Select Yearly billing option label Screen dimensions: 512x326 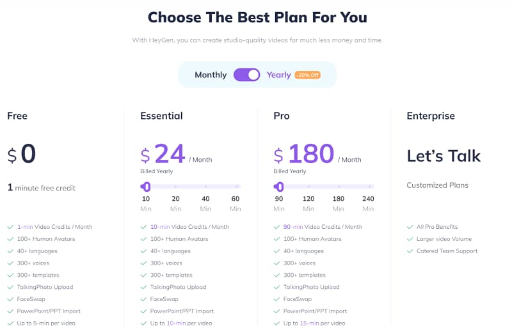point(279,75)
